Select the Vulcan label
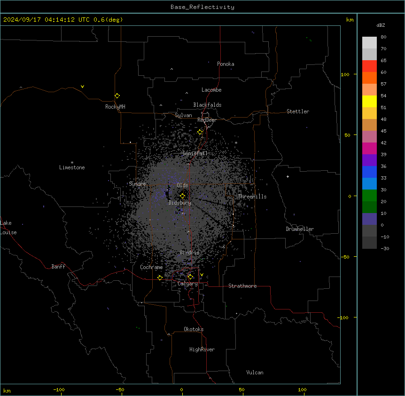Image resolution: width=405 pixels, height=396 pixels. tap(255, 372)
